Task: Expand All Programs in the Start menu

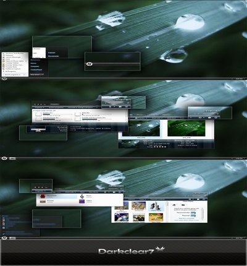Action: point(10,71)
